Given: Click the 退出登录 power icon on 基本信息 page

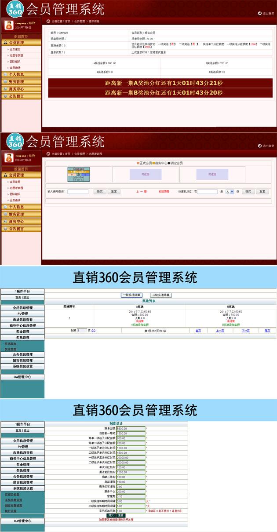Looking at the screenshot, I should coord(260,13).
